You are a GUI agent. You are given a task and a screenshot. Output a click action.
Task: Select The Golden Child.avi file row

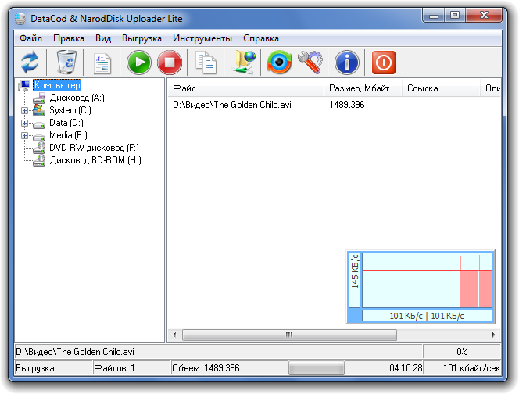[232, 105]
